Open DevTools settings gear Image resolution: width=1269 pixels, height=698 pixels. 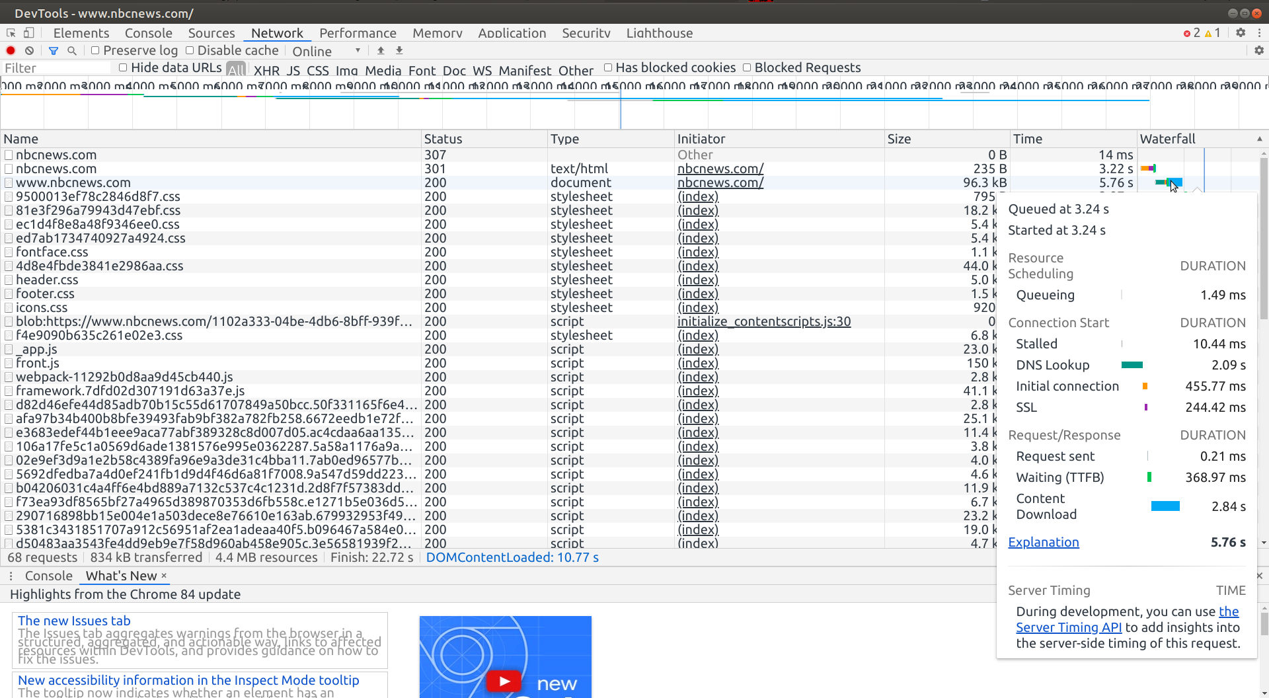[1241, 32]
